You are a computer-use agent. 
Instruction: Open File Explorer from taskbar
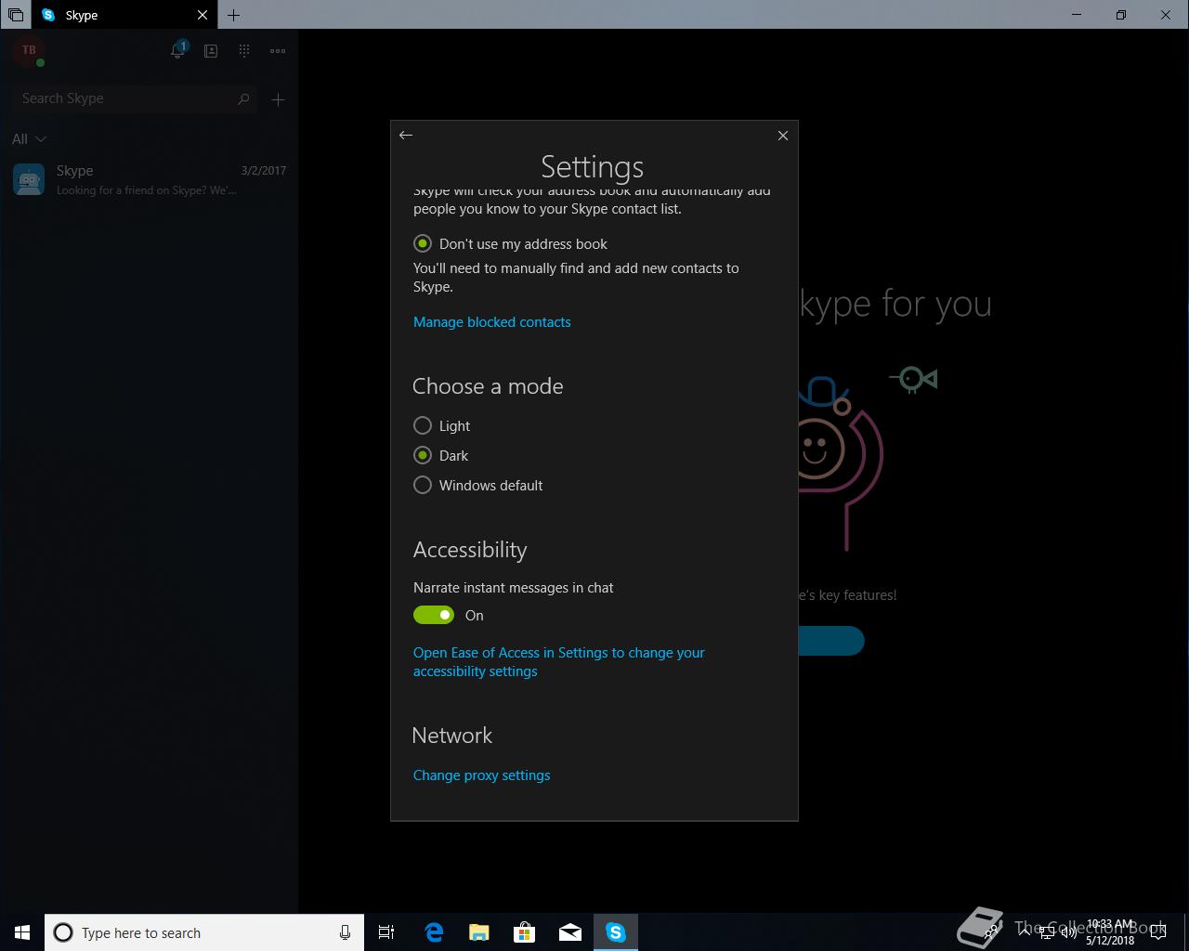[478, 932]
